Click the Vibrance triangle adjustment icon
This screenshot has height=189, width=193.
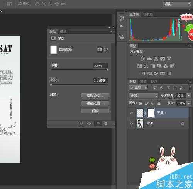(x=169, y=59)
